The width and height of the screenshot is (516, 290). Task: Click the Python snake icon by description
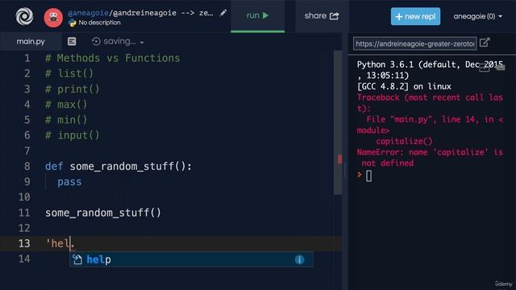tap(72, 23)
